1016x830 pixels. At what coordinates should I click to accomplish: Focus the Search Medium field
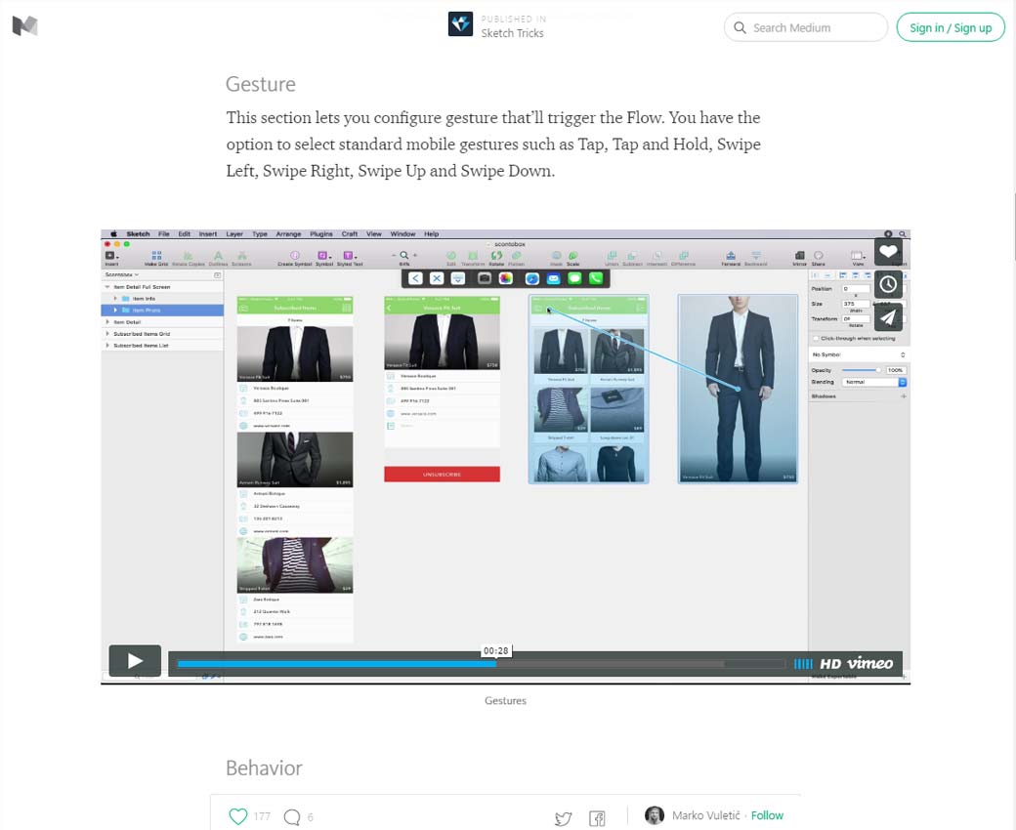coord(816,27)
